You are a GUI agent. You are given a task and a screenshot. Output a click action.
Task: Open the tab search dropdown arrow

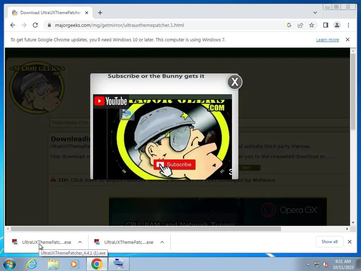click(x=315, y=13)
